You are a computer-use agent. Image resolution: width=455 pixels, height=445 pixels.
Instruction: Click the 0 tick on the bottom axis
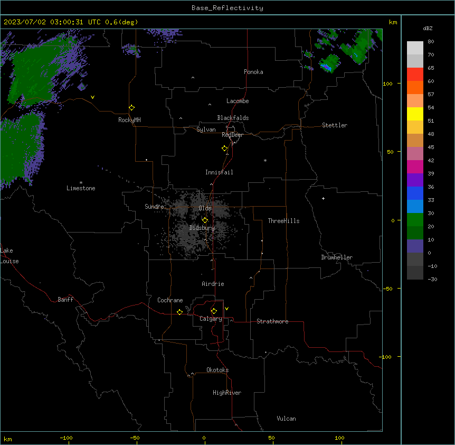[x=204, y=438]
